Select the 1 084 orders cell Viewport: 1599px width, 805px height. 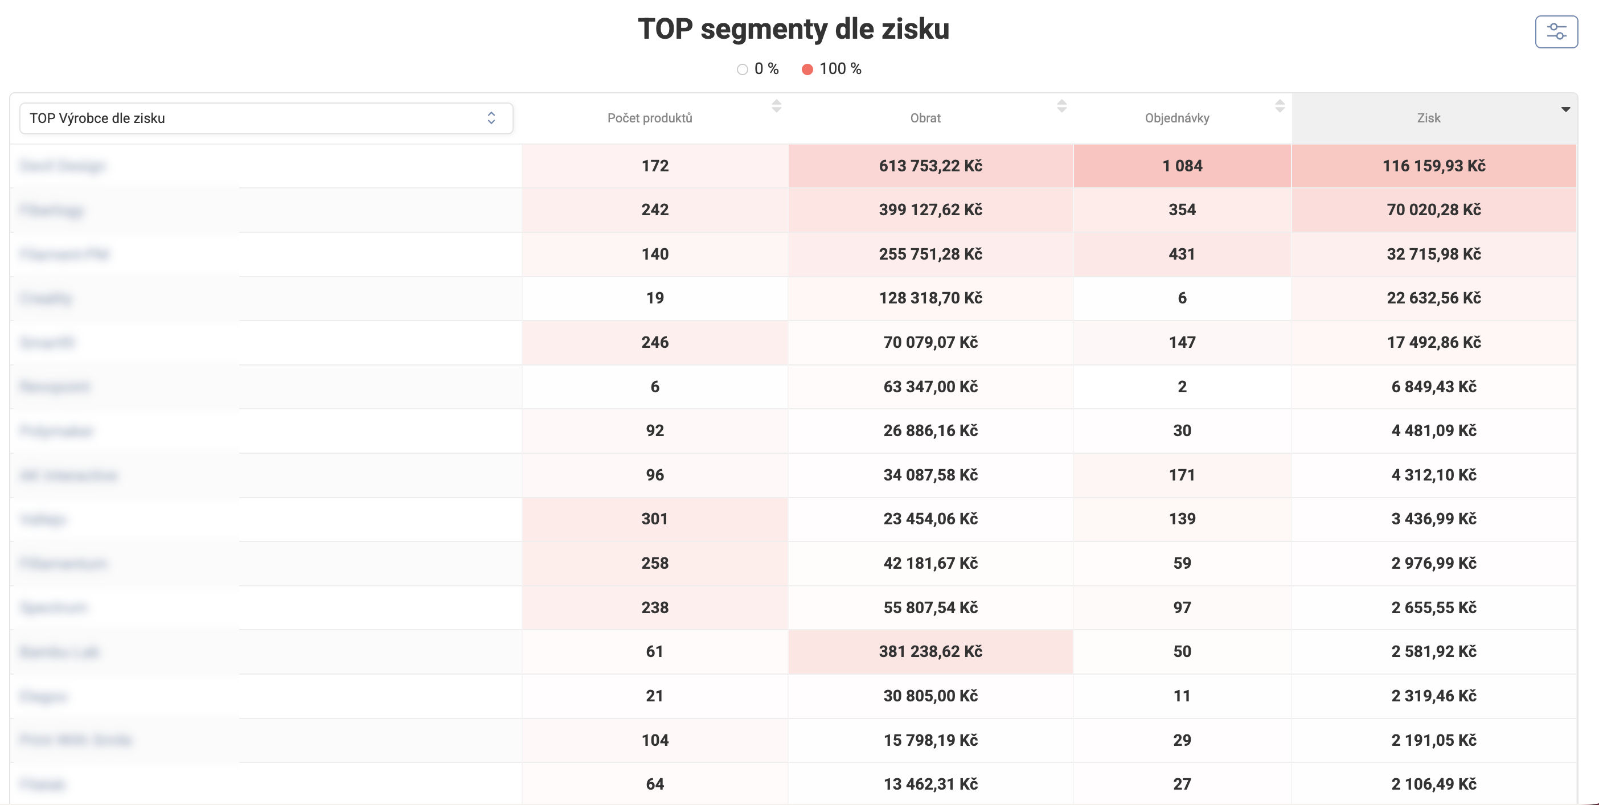click(x=1182, y=166)
